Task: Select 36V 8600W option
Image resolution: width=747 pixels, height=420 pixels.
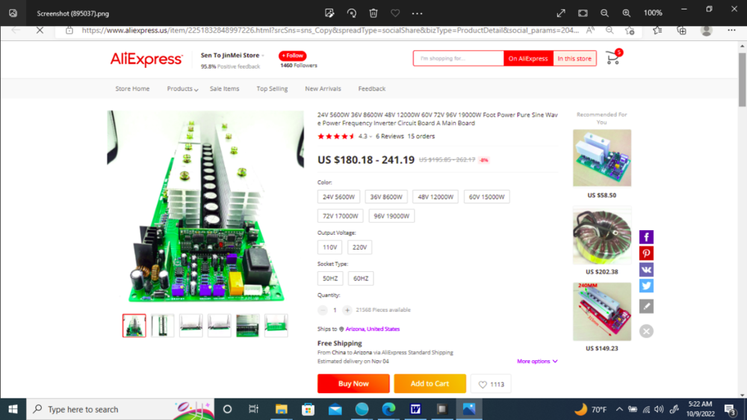Action: (386, 197)
